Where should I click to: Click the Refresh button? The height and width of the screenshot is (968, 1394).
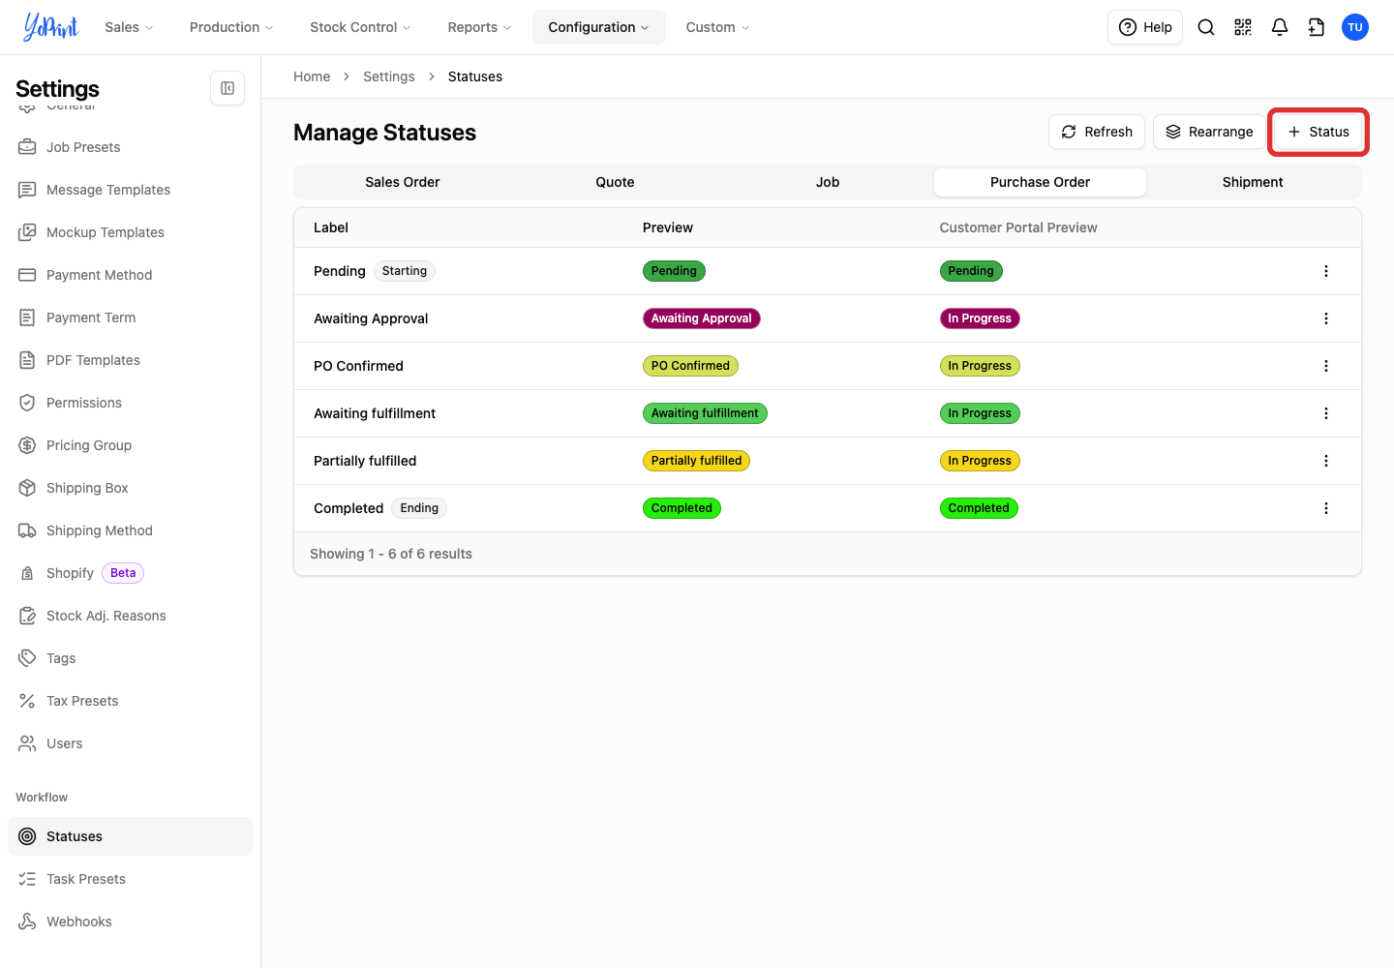click(x=1097, y=132)
